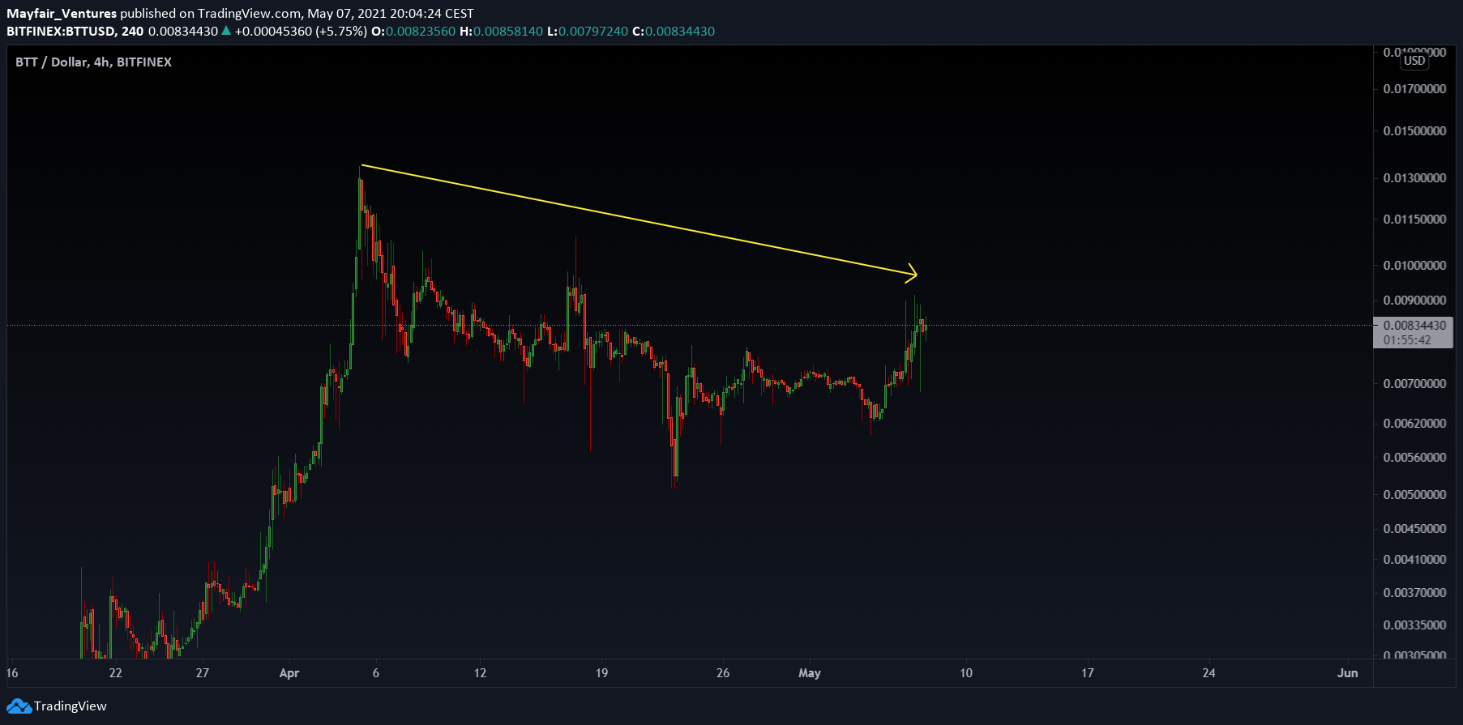Click the 19 date label on time axis
Viewport: 1463px width, 725px height.
[x=601, y=673]
